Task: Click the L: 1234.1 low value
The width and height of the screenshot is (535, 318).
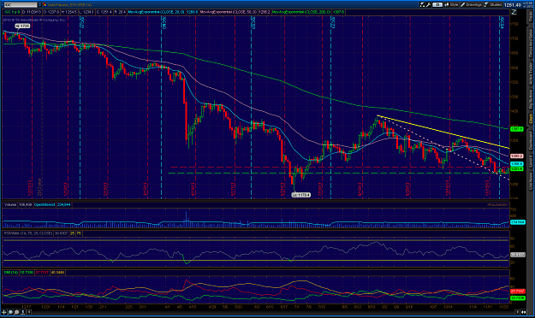Action: [86, 12]
